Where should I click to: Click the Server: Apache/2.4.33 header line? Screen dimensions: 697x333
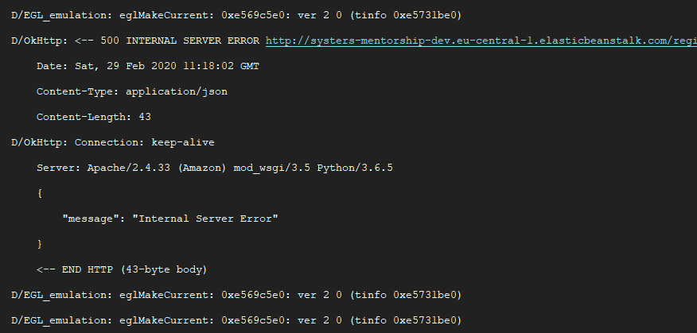(215, 168)
